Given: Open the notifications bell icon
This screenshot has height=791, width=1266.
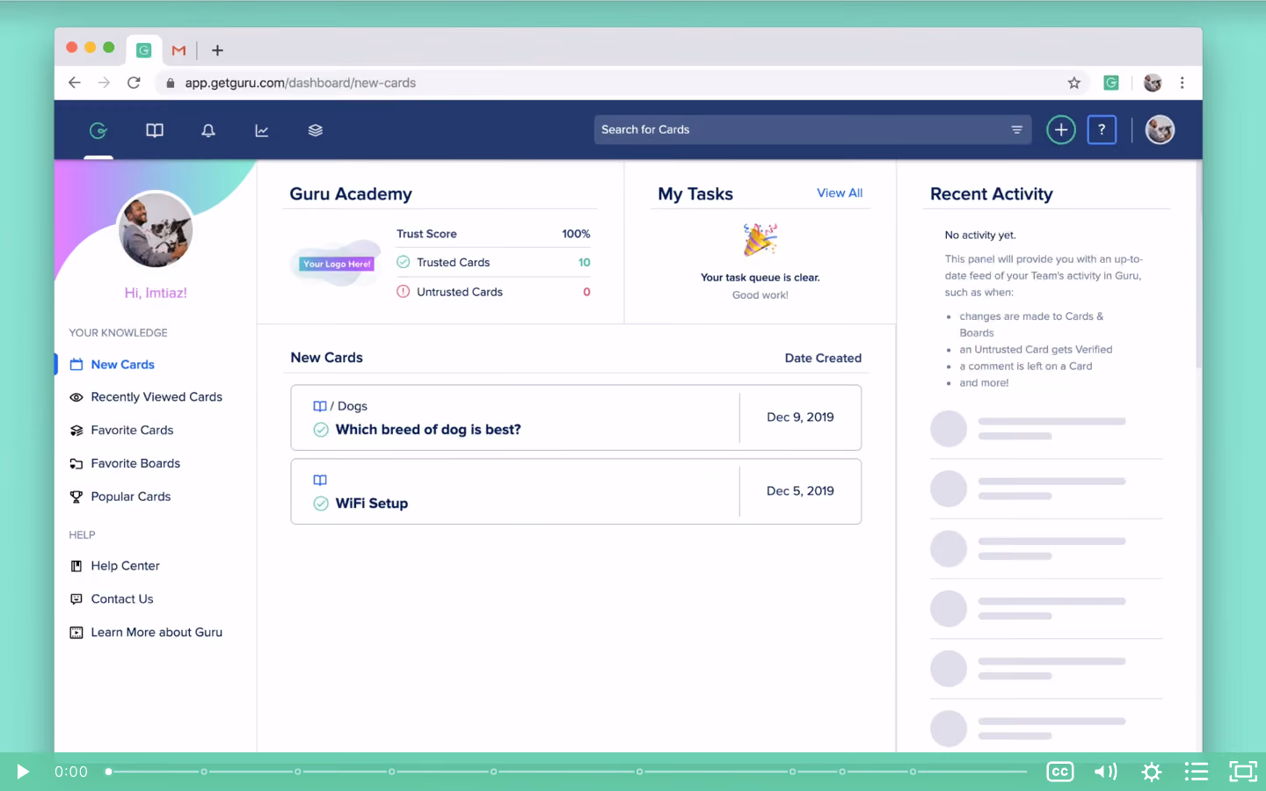Looking at the screenshot, I should click(x=208, y=130).
